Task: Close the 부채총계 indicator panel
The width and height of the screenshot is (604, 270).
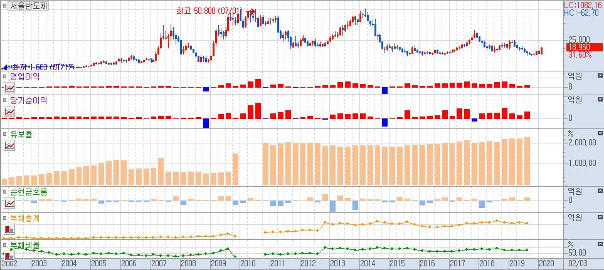Action: [x=600, y=217]
